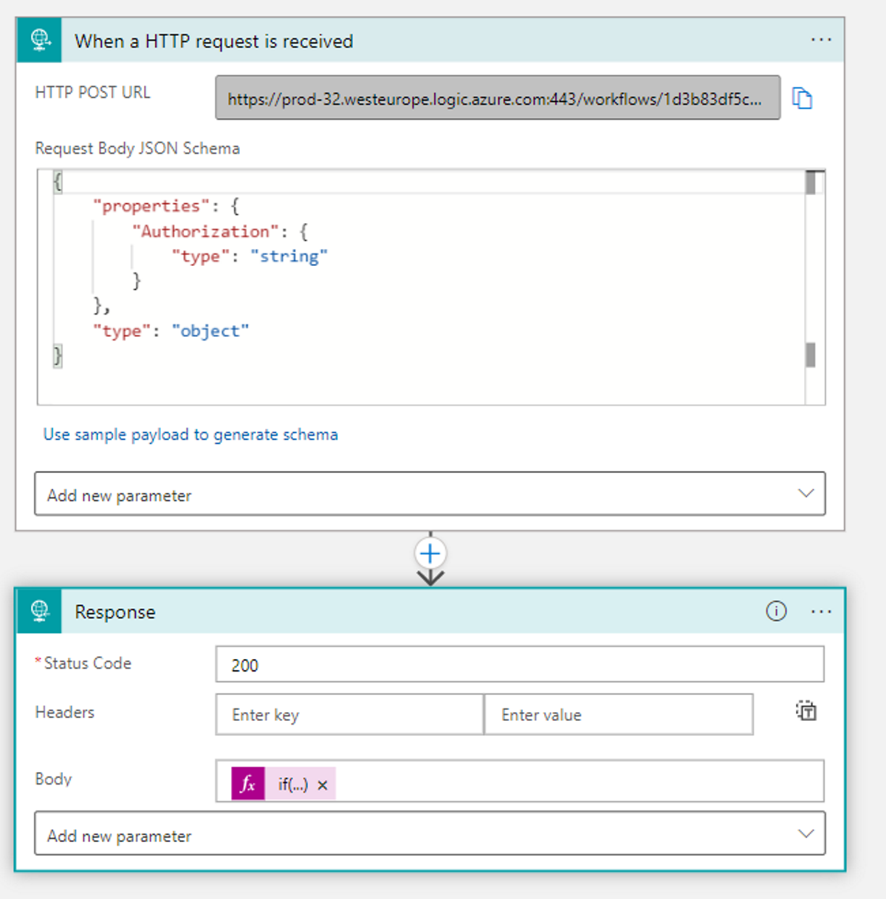Open the expression via the fx icon
886x899 pixels.
pos(247,784)
